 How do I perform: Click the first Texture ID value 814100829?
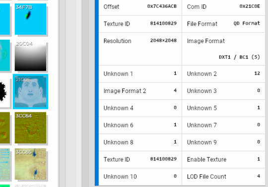[163, 23]
